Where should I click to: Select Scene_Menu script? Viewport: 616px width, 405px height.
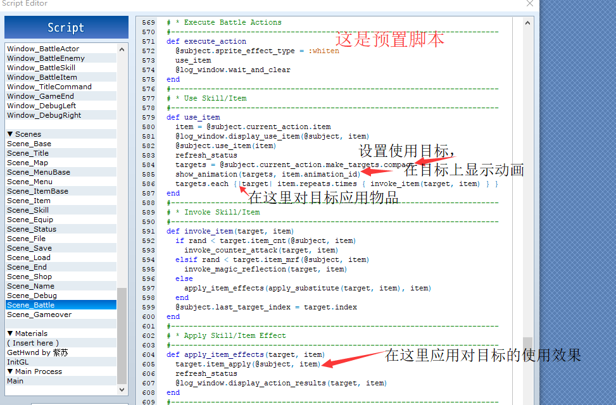(x=61, y=182)
